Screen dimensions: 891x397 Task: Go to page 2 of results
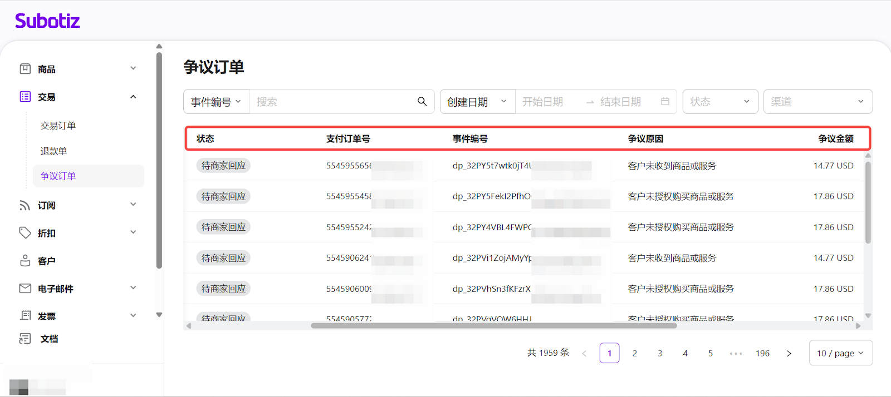[x=635, y=353]
